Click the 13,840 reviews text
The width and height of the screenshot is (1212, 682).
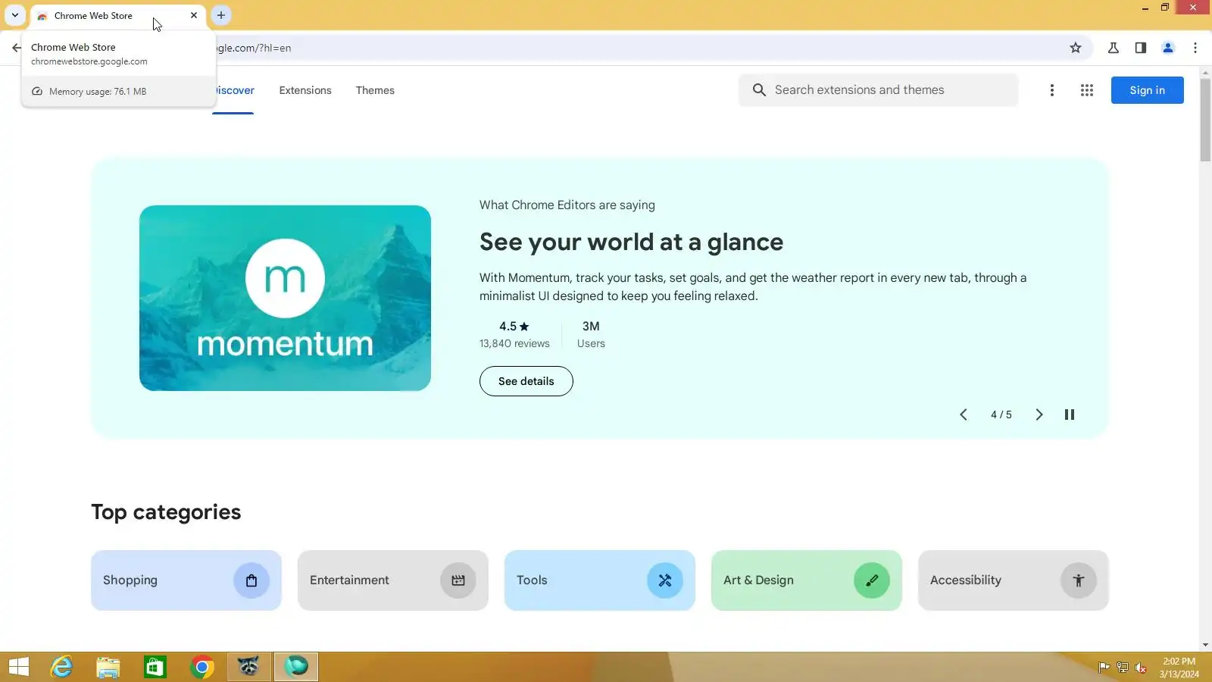click(514, 343)
